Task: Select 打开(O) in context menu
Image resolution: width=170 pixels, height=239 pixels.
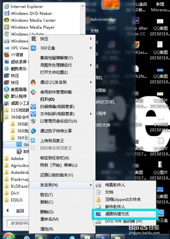Action: pos(47,99)
